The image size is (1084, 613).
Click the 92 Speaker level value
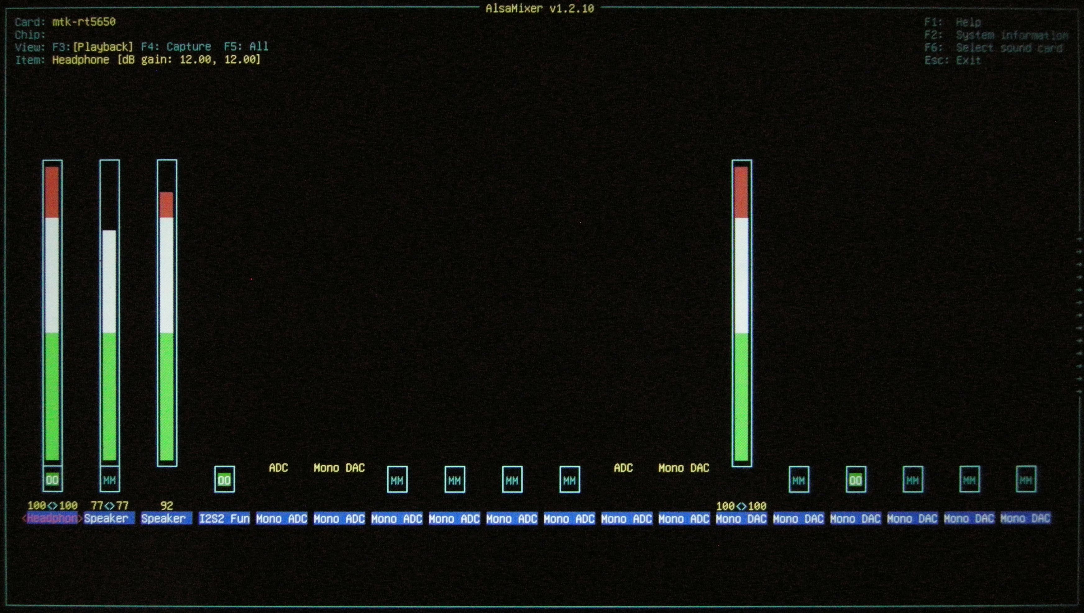pos(167,506)
